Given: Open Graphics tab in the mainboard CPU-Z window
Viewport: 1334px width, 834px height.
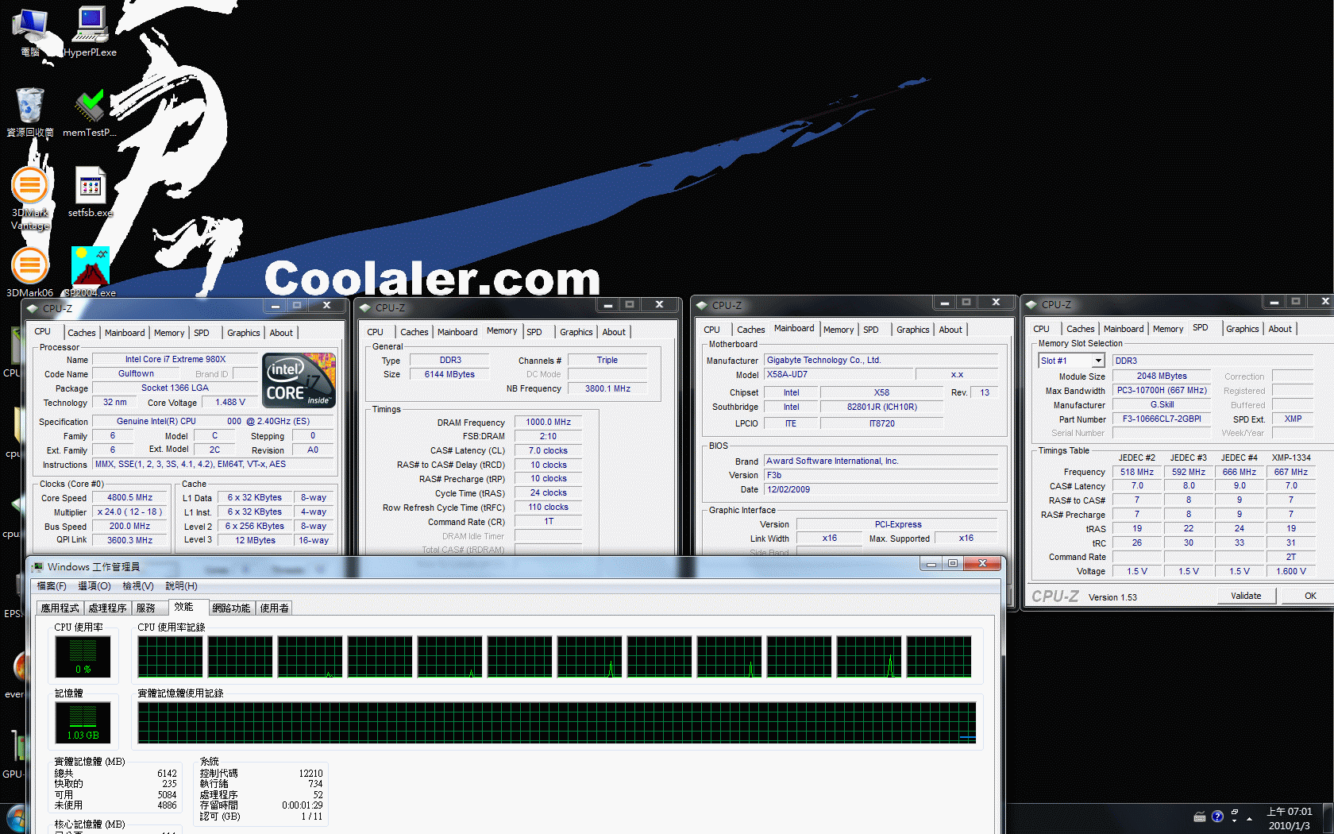Looking at the screenshot, I should click(x=912, y=330).
